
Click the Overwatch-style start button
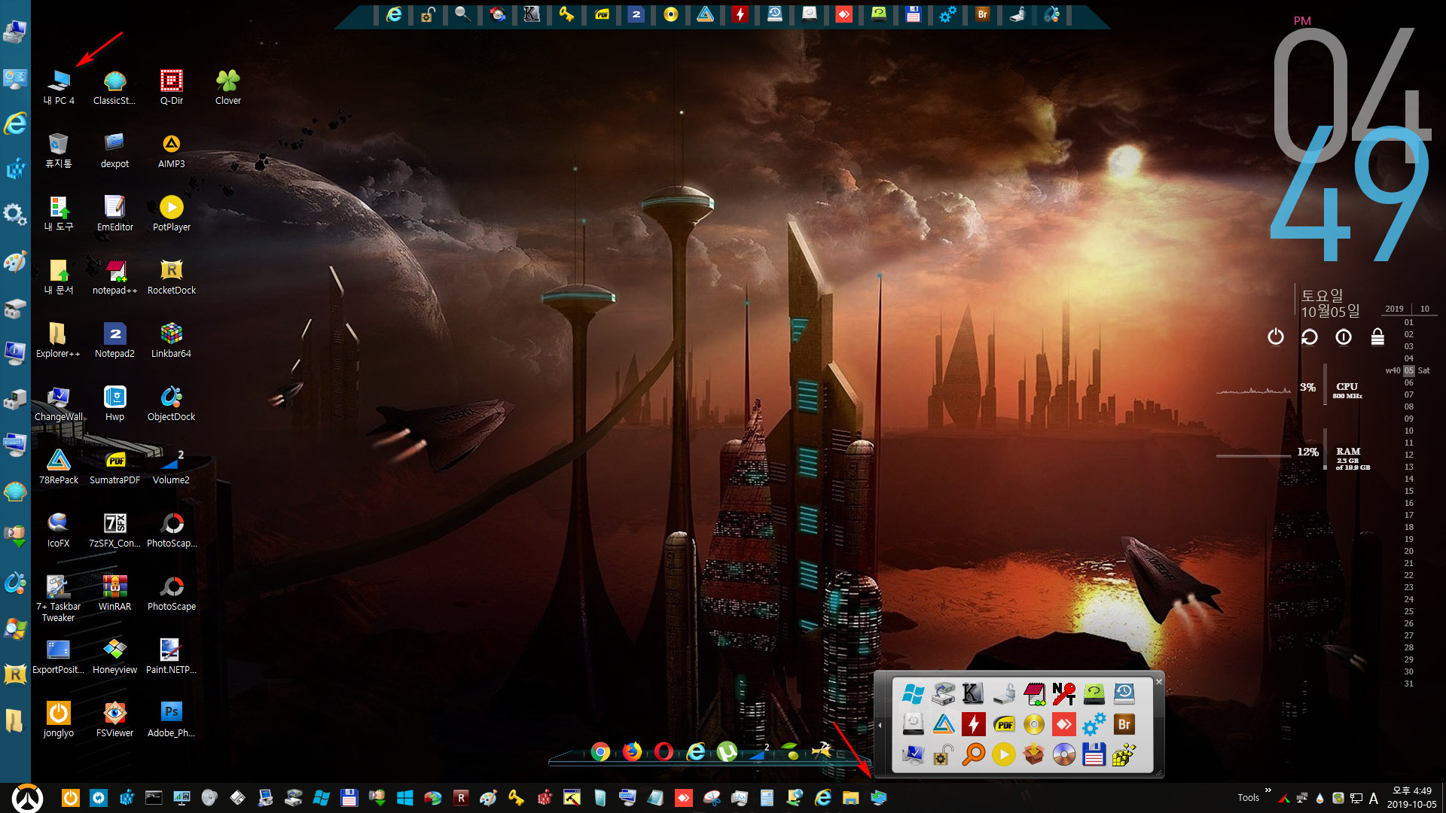point(27,798)
